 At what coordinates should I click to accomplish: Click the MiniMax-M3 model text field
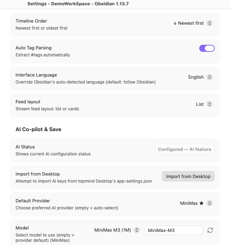coord(174,230)
